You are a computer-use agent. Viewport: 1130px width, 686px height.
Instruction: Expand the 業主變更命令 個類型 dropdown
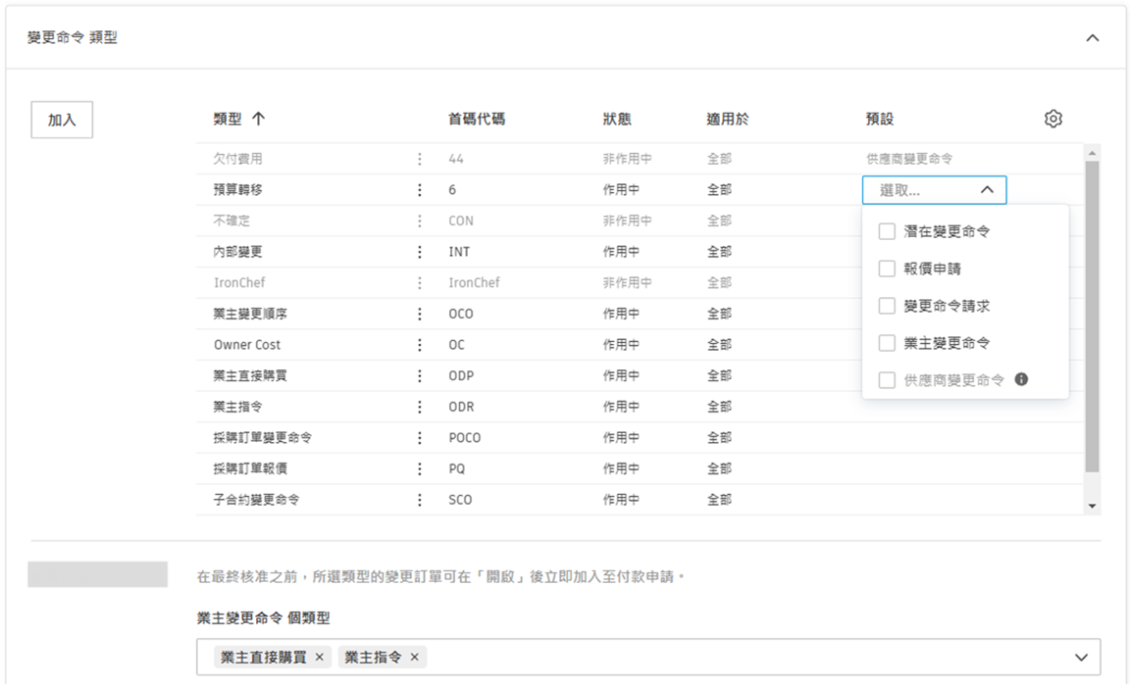point(1080,658)
